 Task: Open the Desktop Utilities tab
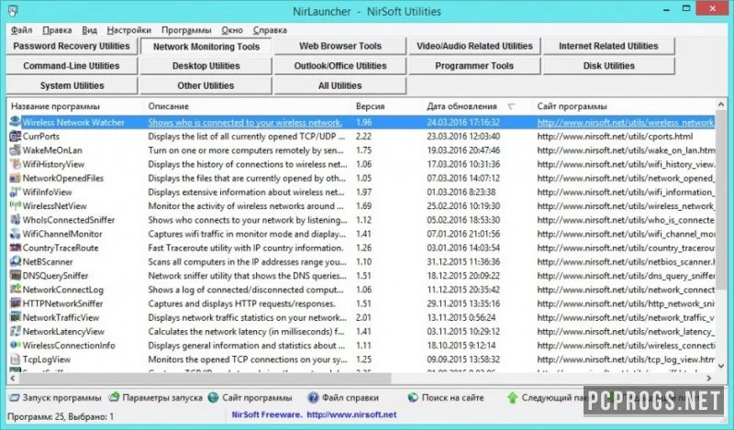(206, 65)
